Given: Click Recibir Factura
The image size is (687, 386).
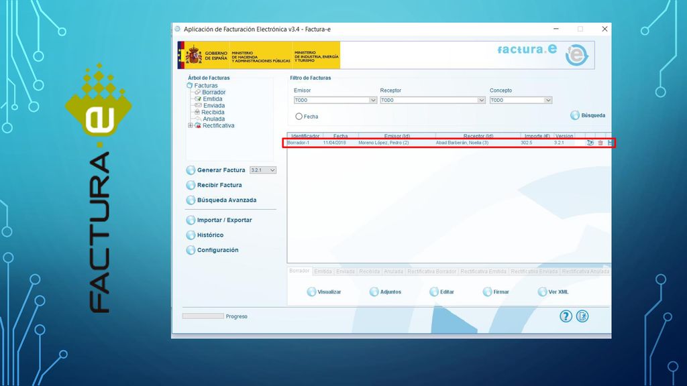Looking at the screenshot, I should tap(214, 185).
